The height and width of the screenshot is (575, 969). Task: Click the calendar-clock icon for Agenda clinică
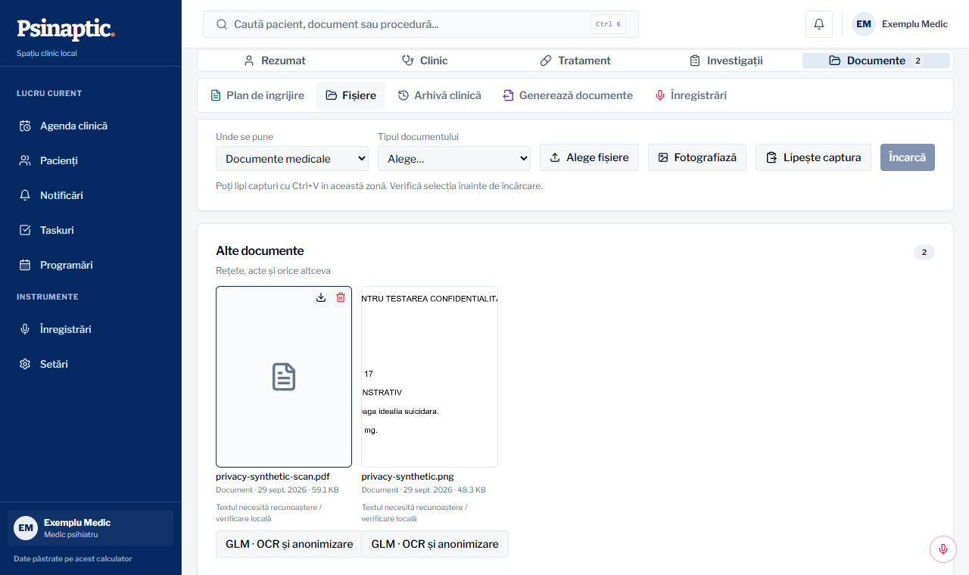click(x=25, y=126)
